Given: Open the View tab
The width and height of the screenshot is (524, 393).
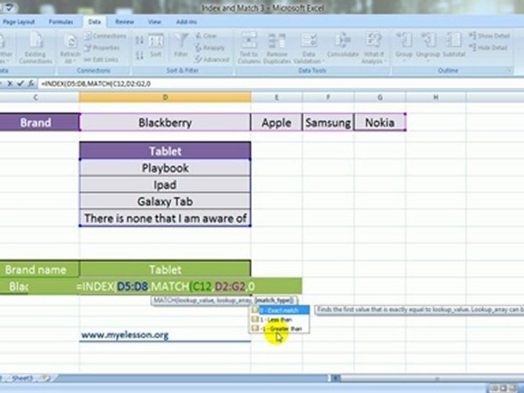Looking at the screenshot, I should point(154,22).
